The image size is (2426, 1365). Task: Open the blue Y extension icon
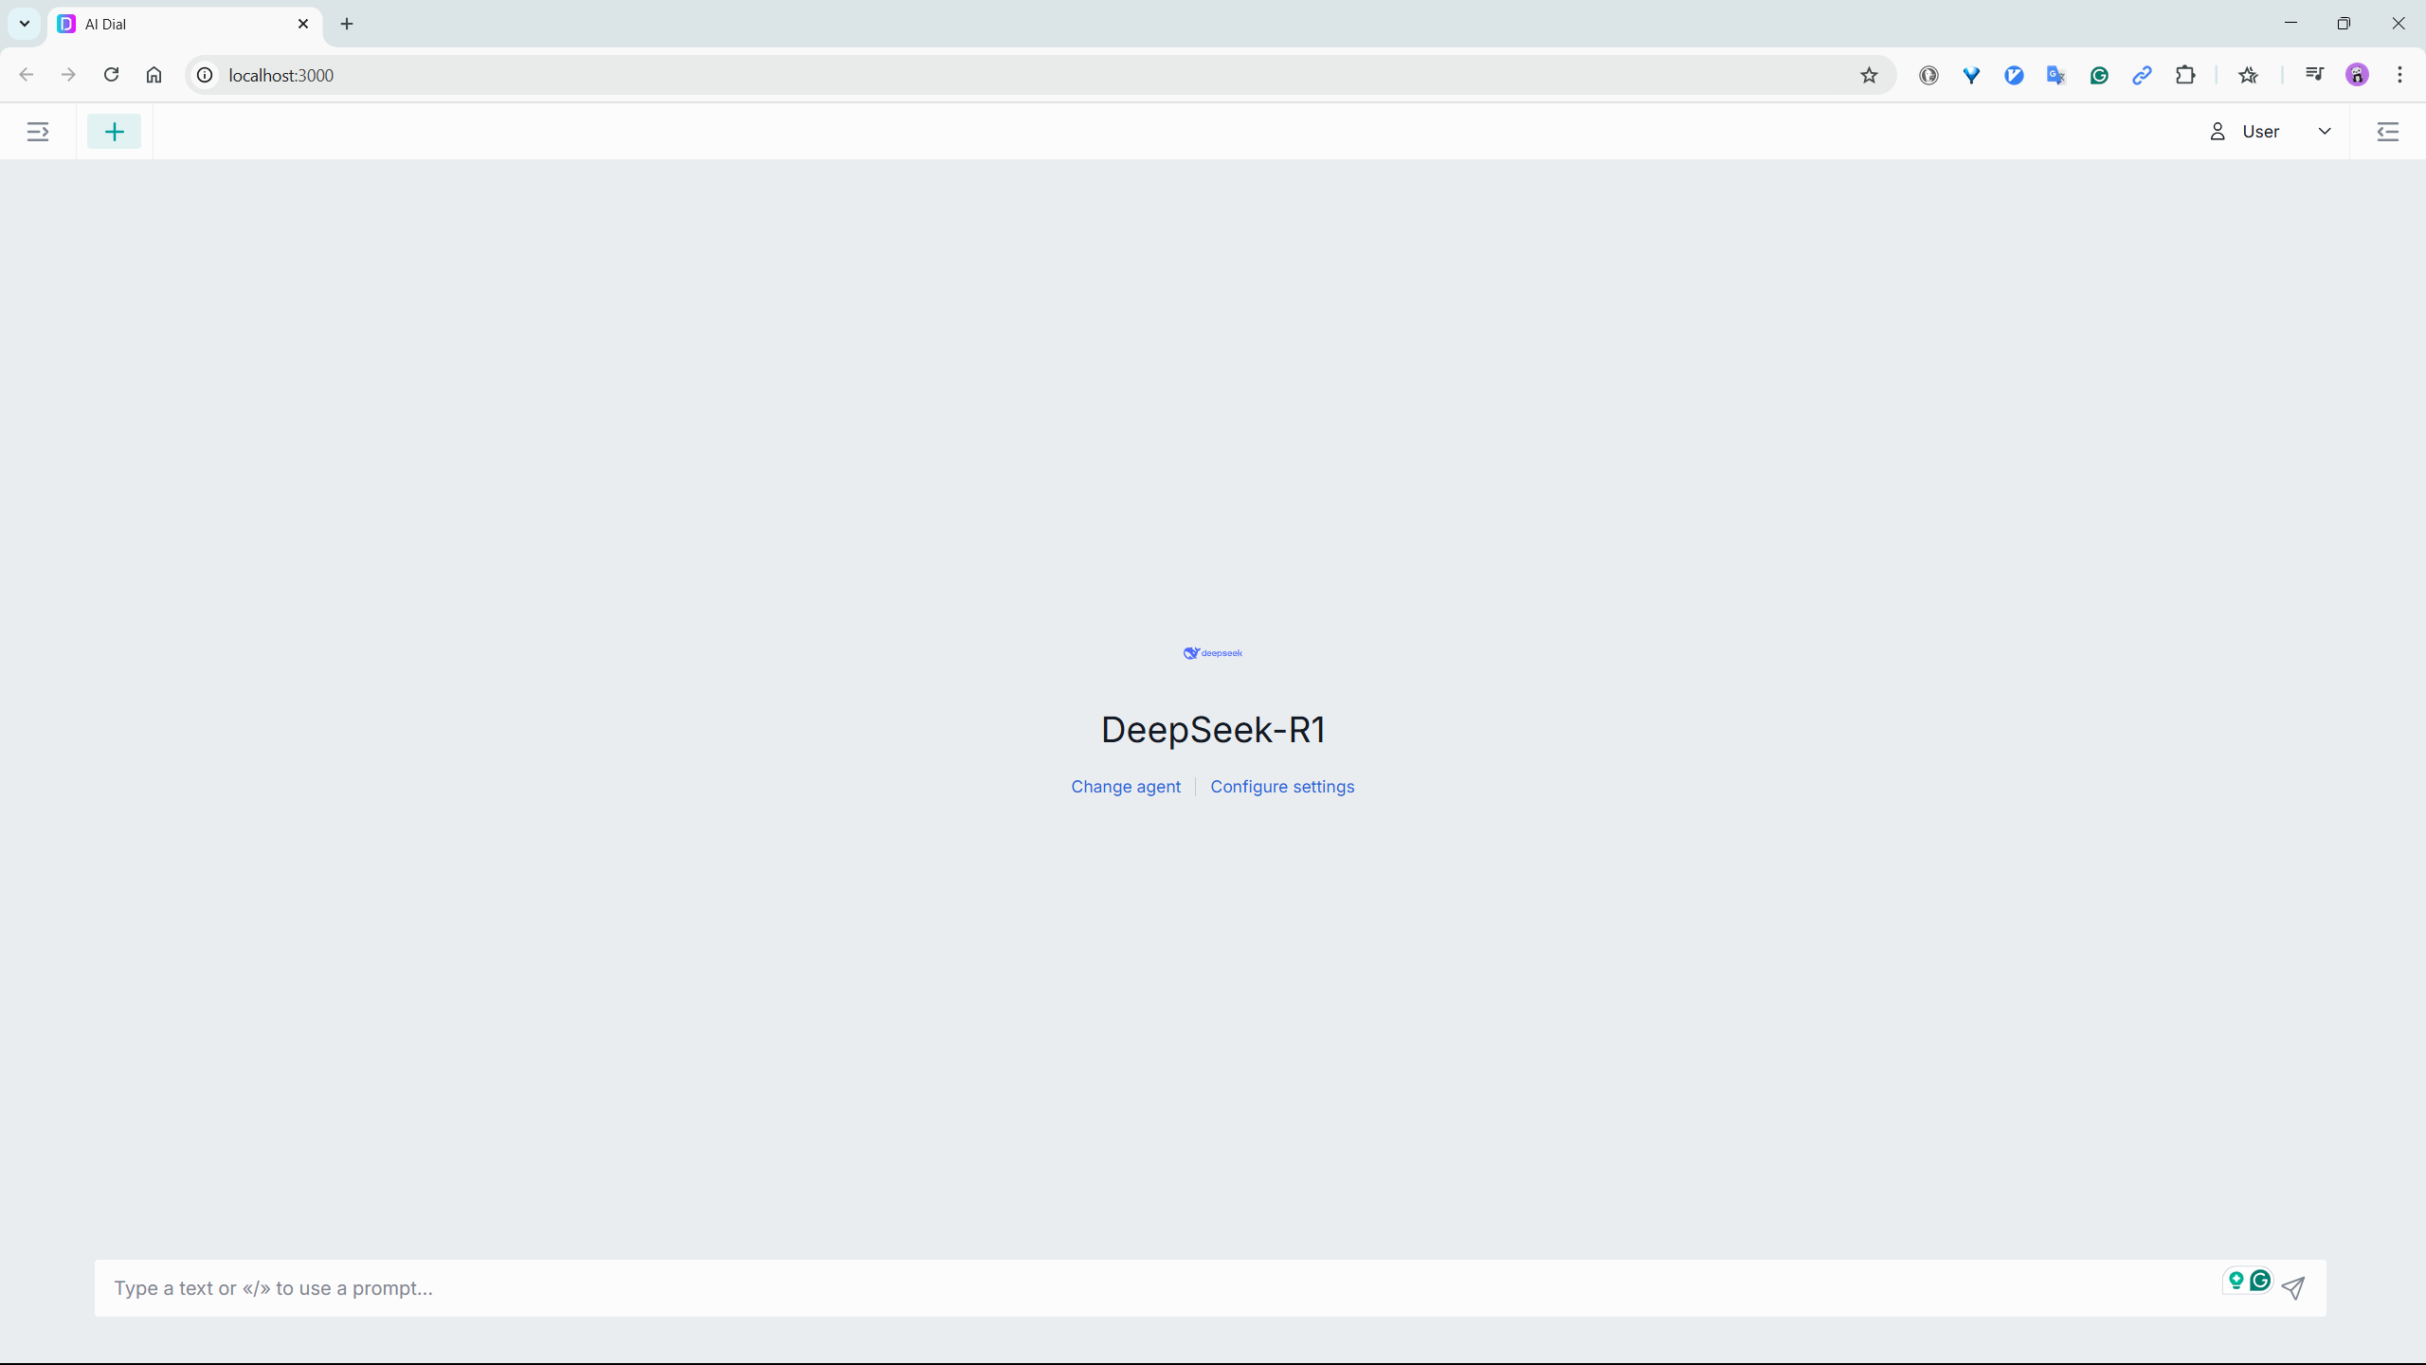pos(1971,75)
